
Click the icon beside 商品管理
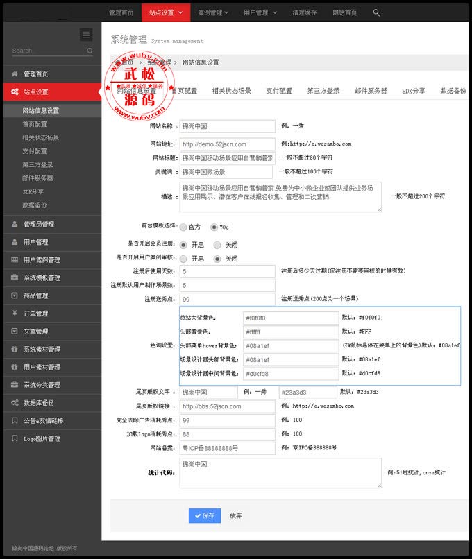(15, 295)
